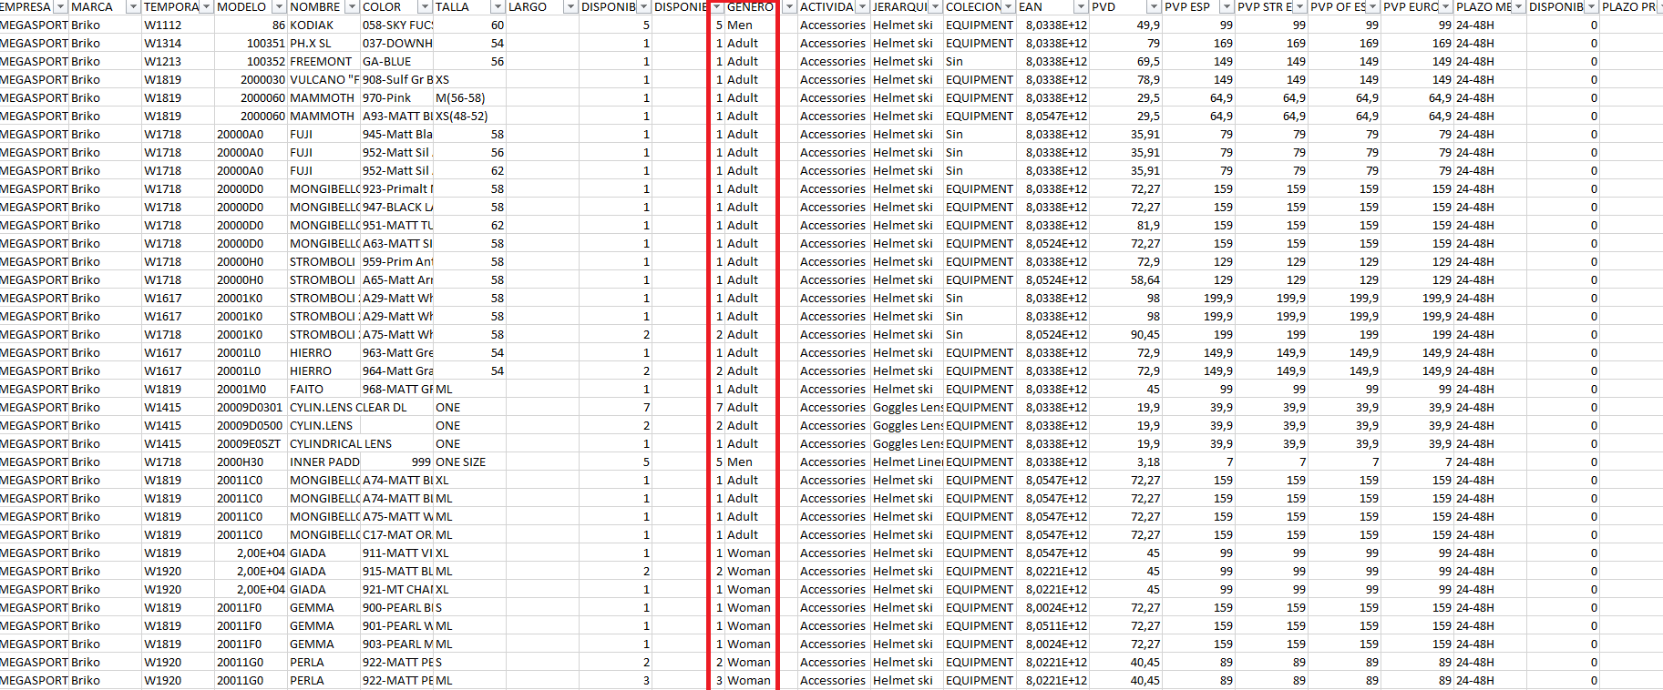This screenshot has height=690, width=1663.
Task: Select the 964-Matt Gra color cell
Action: click(x=396, y=371)
